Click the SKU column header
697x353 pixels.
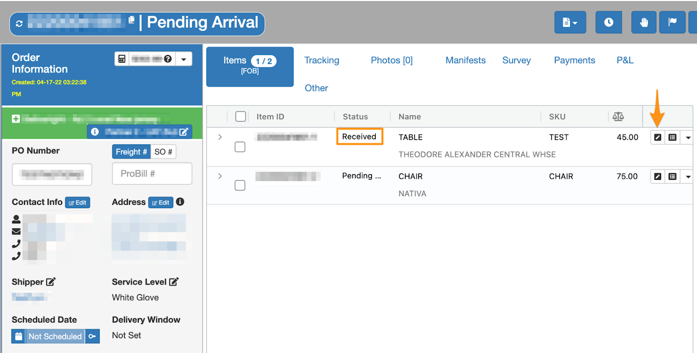coord(557,117)
